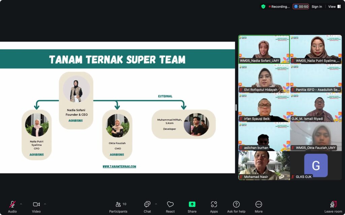Open the Chat panel
Screen dimensions: 345x215
pos(147,207)
